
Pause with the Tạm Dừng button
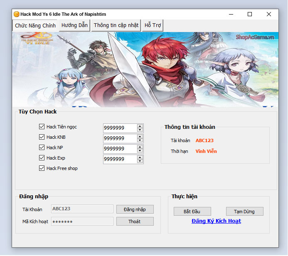coord(244,212)
